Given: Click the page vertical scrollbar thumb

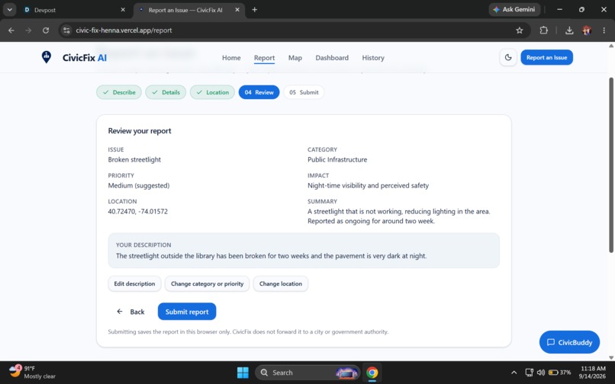Looking at the screenshot, I should (610, 165).
